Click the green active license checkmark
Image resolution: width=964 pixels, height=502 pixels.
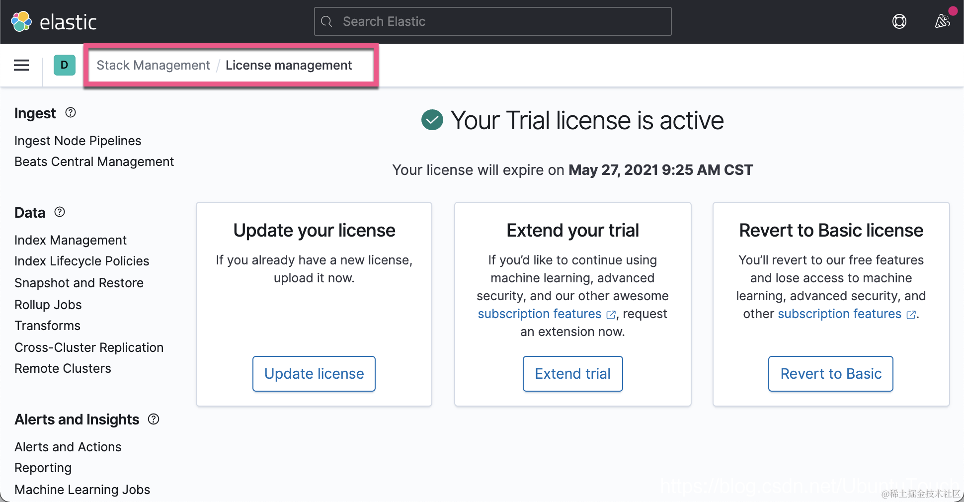point(432,120)
